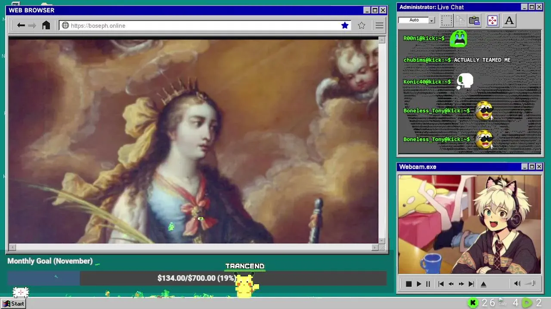Image resolution: width=551 pixels, height=309 pixels.
Task: Click the URL field showing boseph.online
Action: (x=205, y=26)
